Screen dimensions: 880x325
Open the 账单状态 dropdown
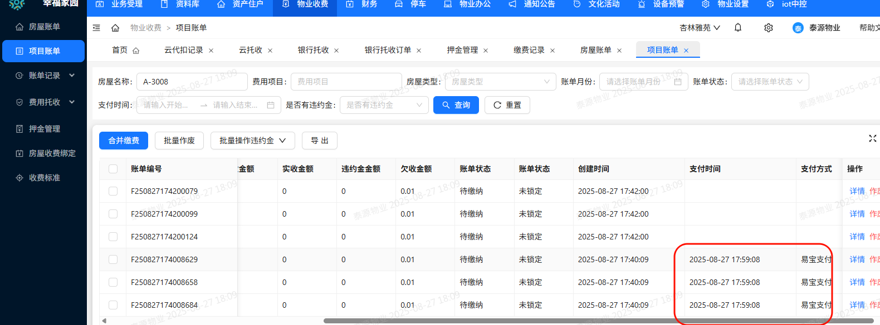click(770, 82)
